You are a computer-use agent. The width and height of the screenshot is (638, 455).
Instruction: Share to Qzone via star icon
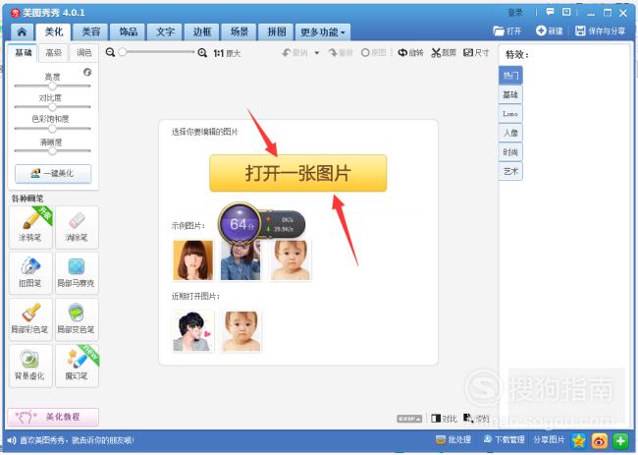[x=578, y=440]
